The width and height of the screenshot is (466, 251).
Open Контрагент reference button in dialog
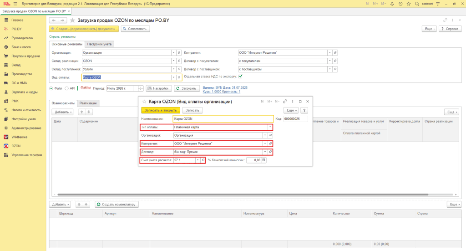270,143
